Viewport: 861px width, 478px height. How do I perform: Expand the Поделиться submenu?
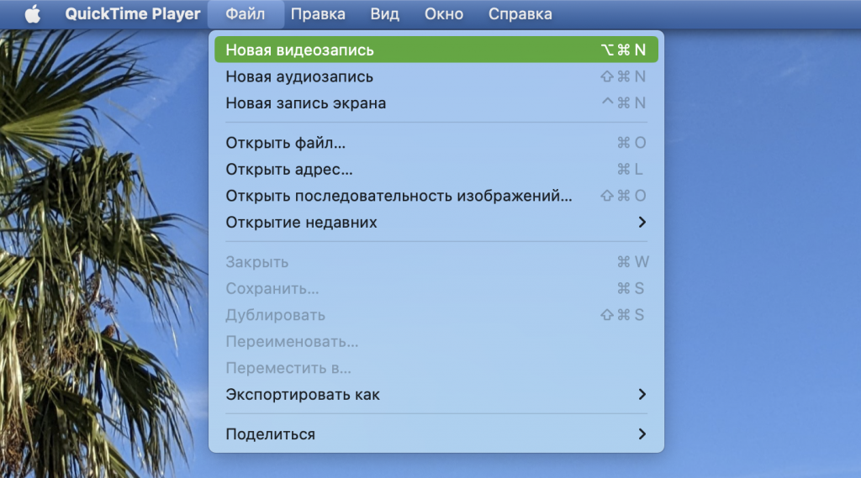[436, 434]
